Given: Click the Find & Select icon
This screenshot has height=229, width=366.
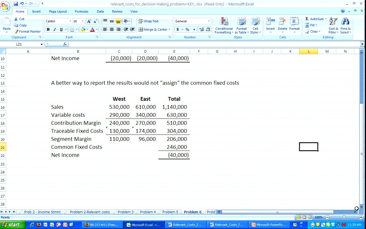Looking at the screenshot, I should pyautogui.click(x=345, y=22).
